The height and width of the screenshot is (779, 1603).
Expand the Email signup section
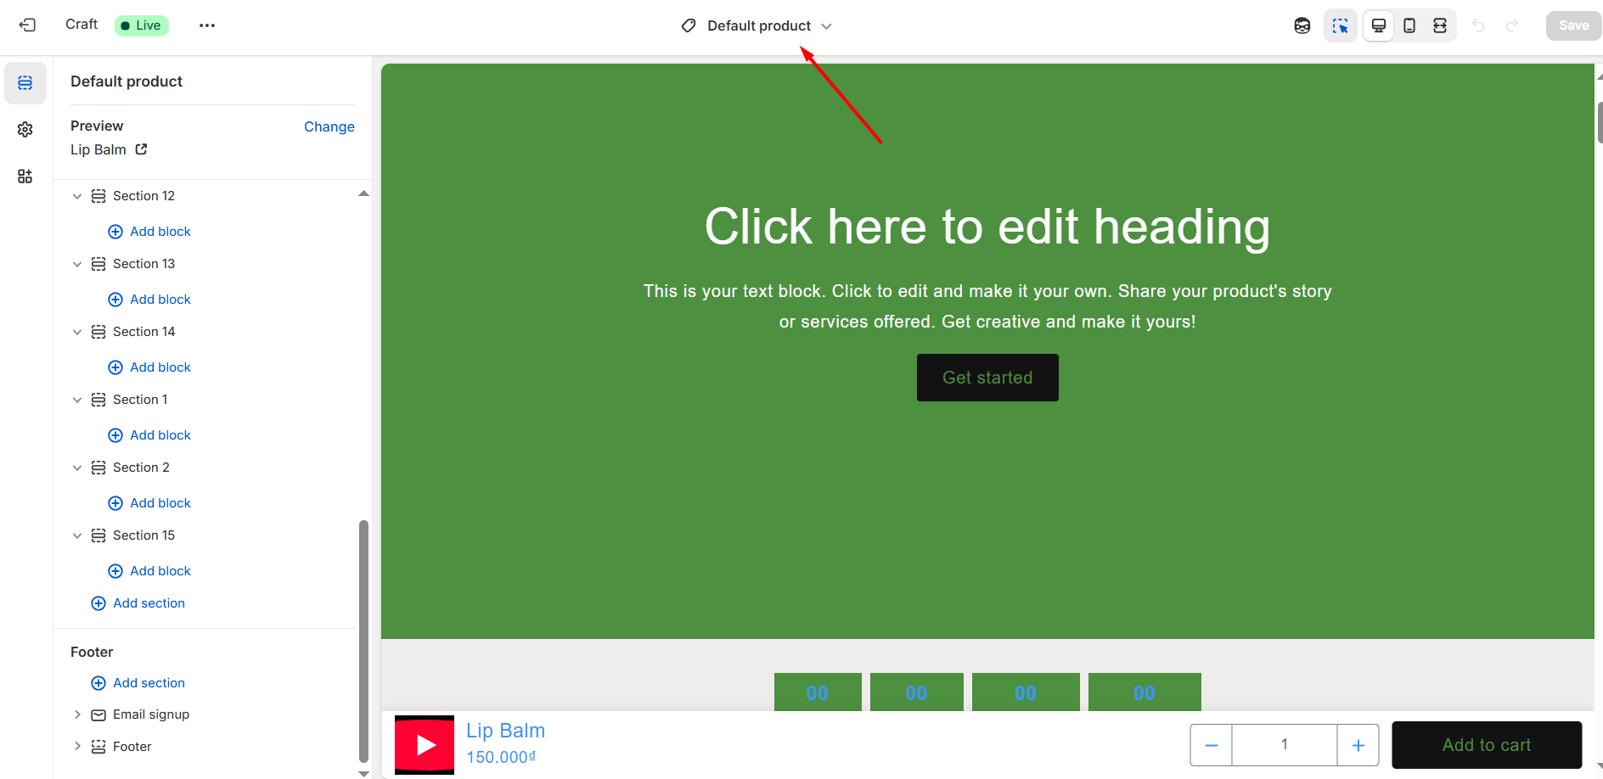[x=77, y=715]
